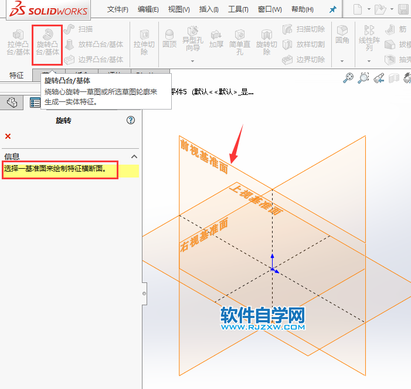The height and width of the screenshot is (389, 411).
Task: Open the Hole Wizard (异型孔向导) tool
Action: pyautogui.click(x=193, y=39)
